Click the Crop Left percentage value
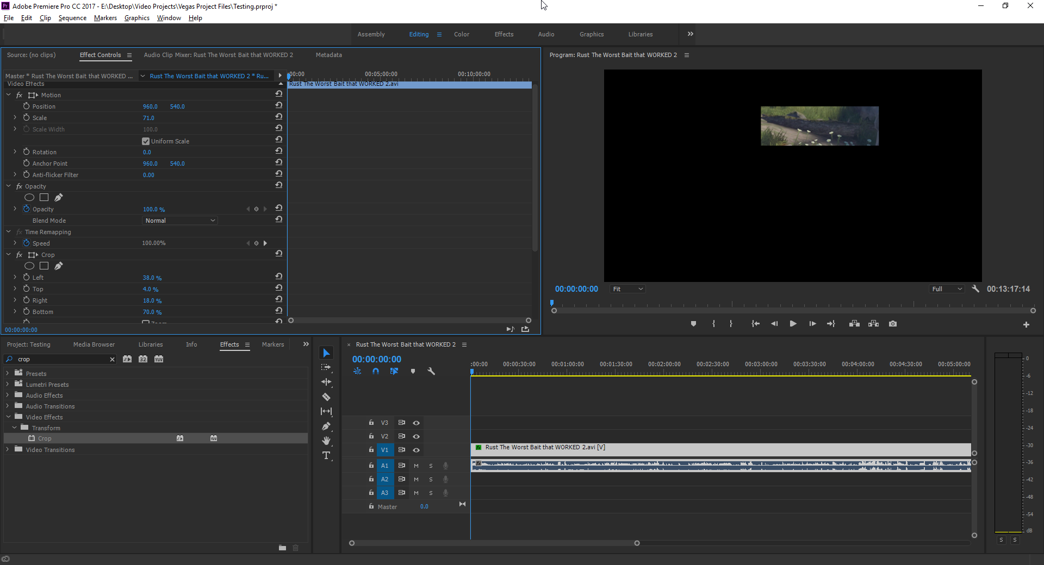The width and height of the screenshot is (1044, 565). click(152, 278)
